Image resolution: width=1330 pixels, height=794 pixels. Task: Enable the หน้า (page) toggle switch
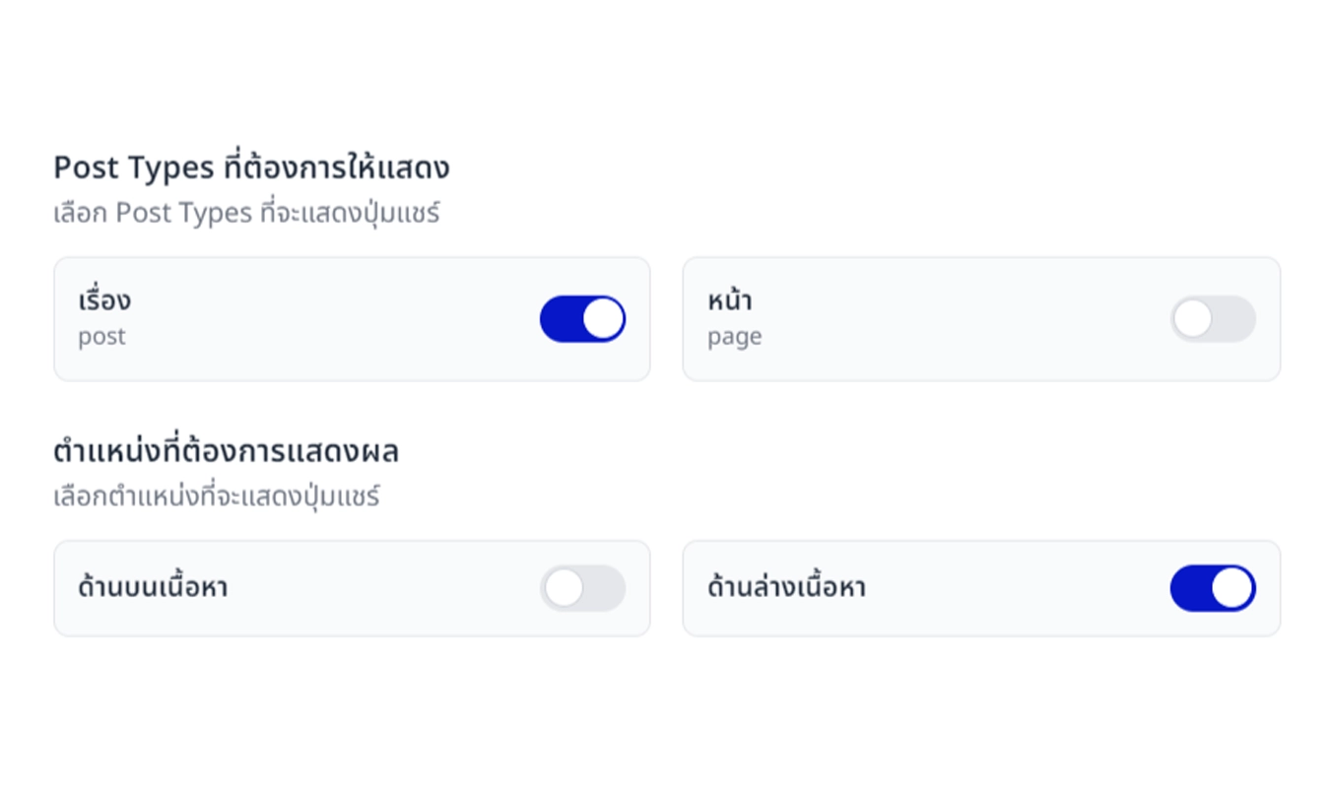(x=1213, y=318)
